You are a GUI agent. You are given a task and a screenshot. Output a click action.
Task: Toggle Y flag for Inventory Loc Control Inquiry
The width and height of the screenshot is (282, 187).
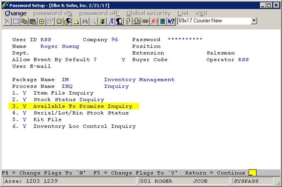[x=25, y=126]
